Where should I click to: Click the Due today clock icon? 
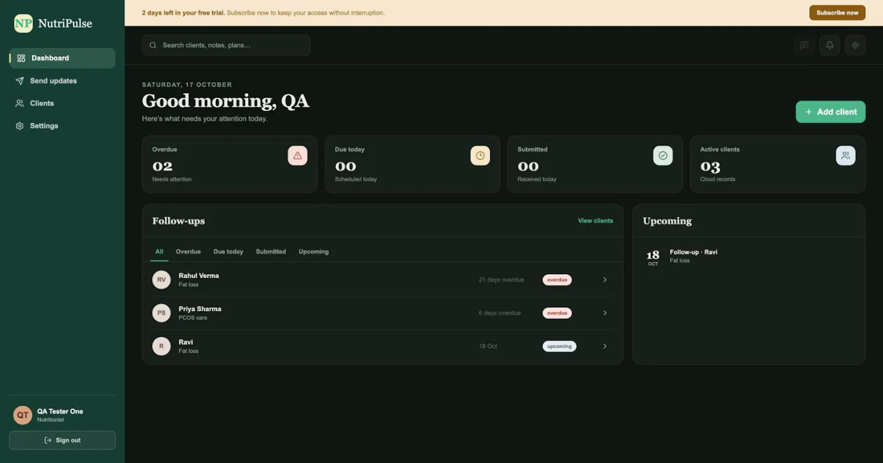pyautogui.click(x=480, y=156)
